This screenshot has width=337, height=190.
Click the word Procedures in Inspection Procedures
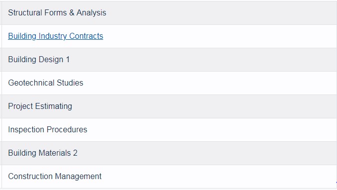(x=67, y=129)
